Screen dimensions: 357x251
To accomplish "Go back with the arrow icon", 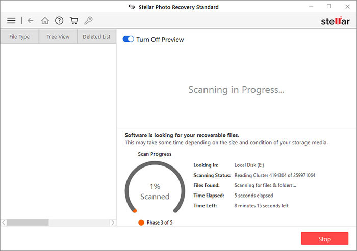I will point(30,21).
